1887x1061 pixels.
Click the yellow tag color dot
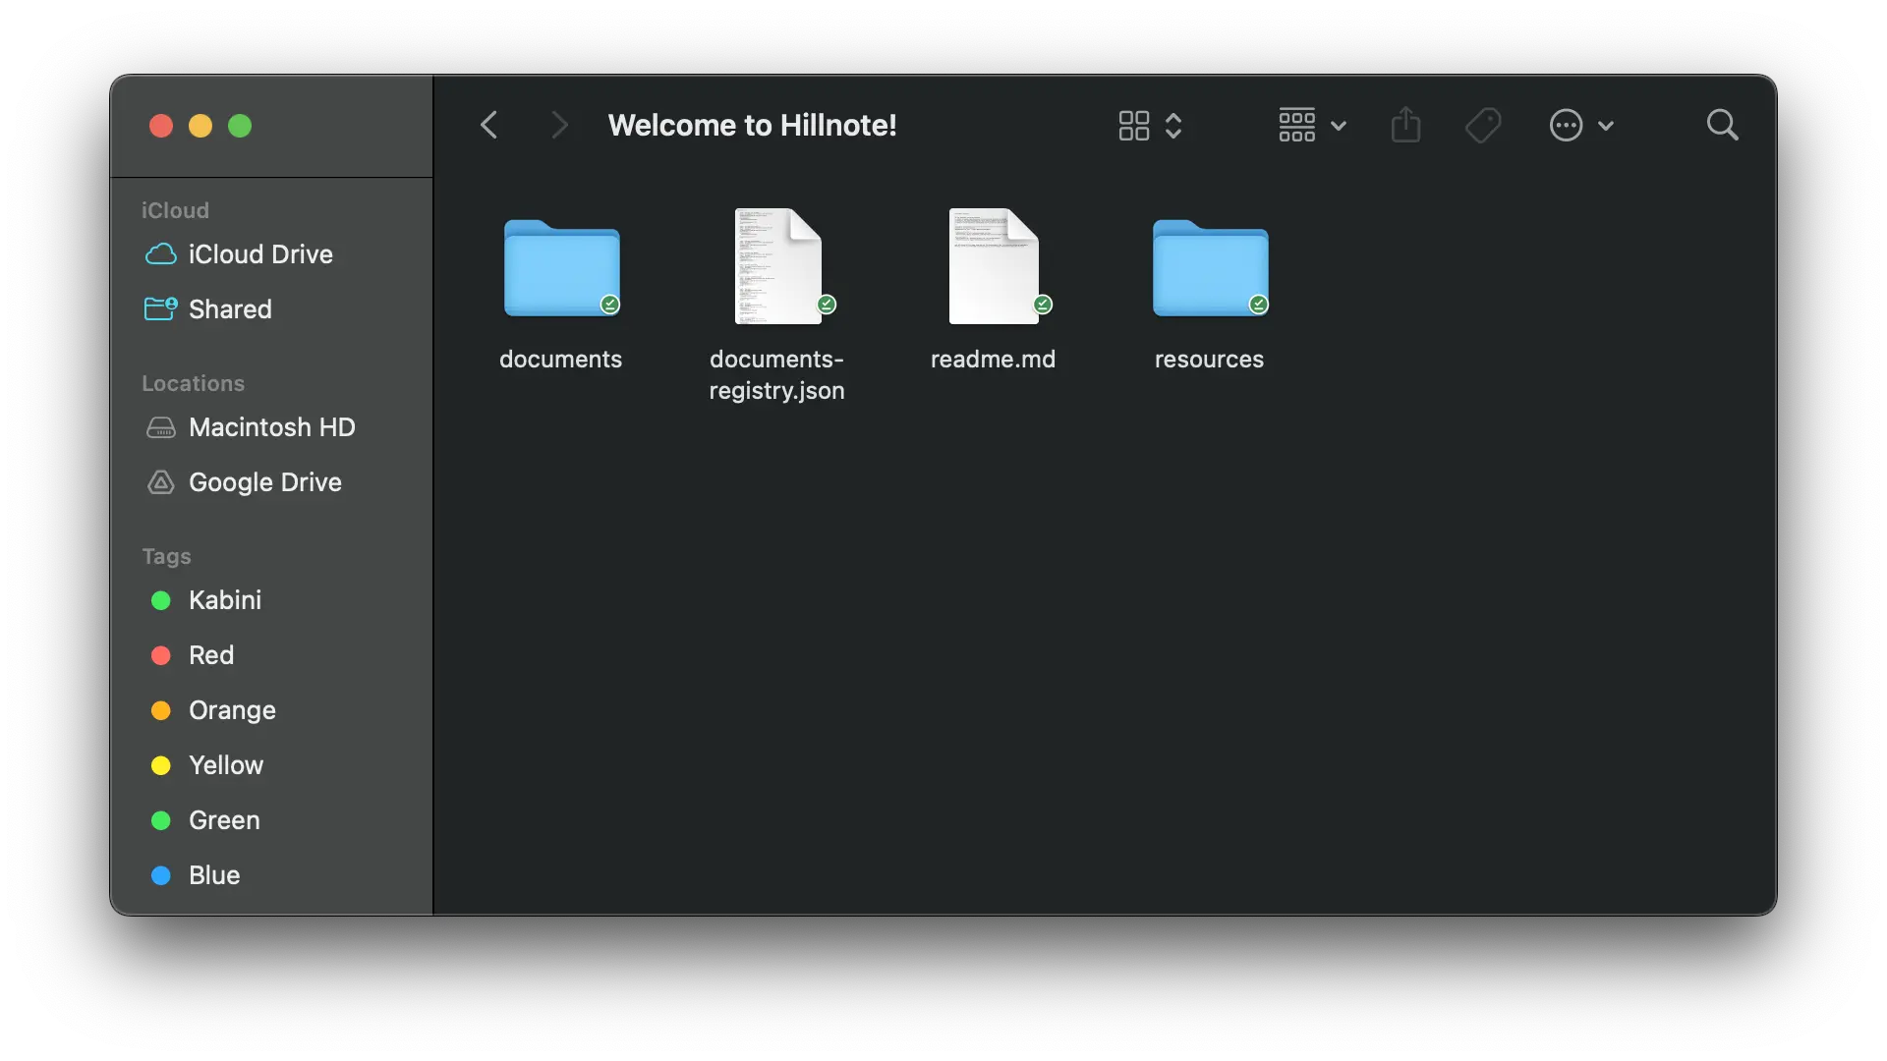click(161, 765)
